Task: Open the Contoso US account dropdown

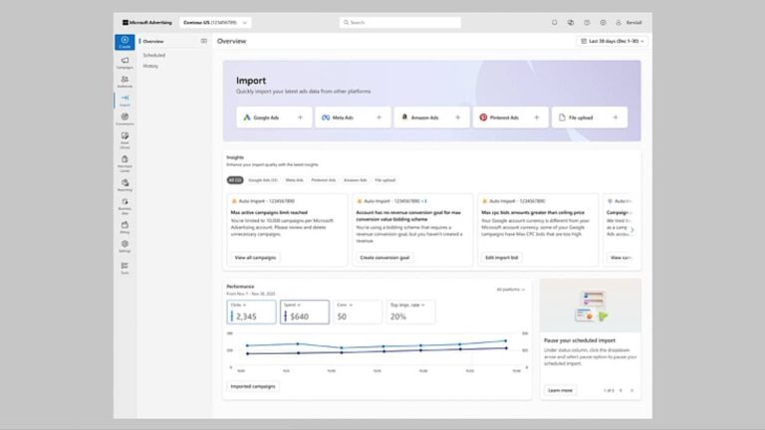Action: point(215,23)
